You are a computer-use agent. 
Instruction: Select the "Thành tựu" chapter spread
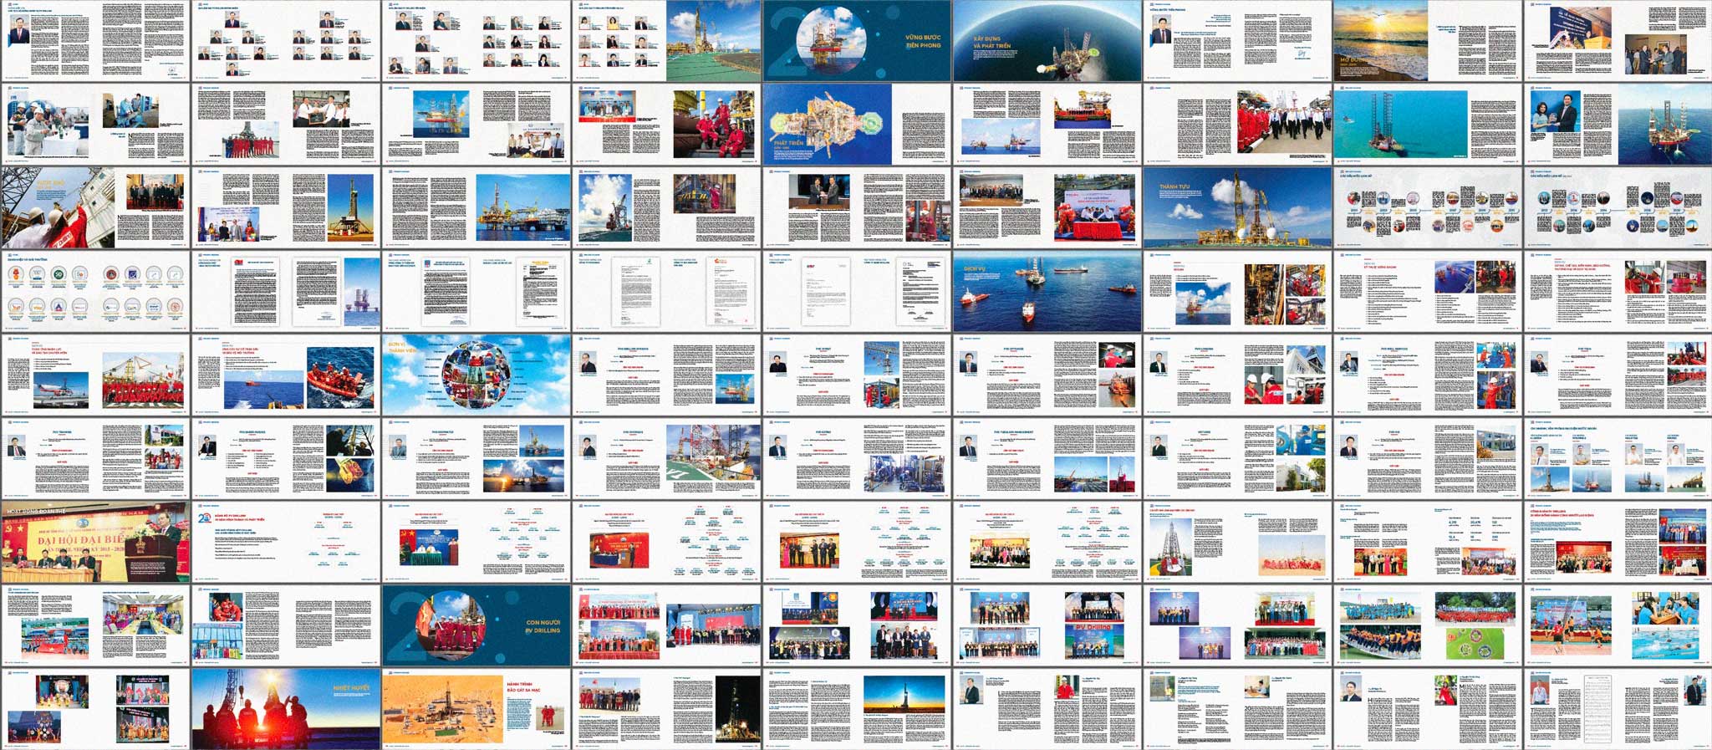coord(1237,207)
